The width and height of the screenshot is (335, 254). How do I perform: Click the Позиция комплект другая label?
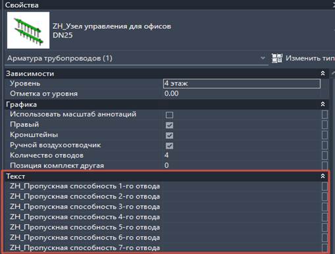coord(57,165)
